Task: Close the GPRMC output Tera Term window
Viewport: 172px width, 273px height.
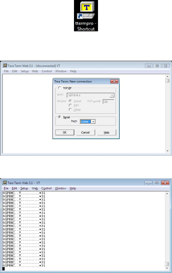Action: 165,183
